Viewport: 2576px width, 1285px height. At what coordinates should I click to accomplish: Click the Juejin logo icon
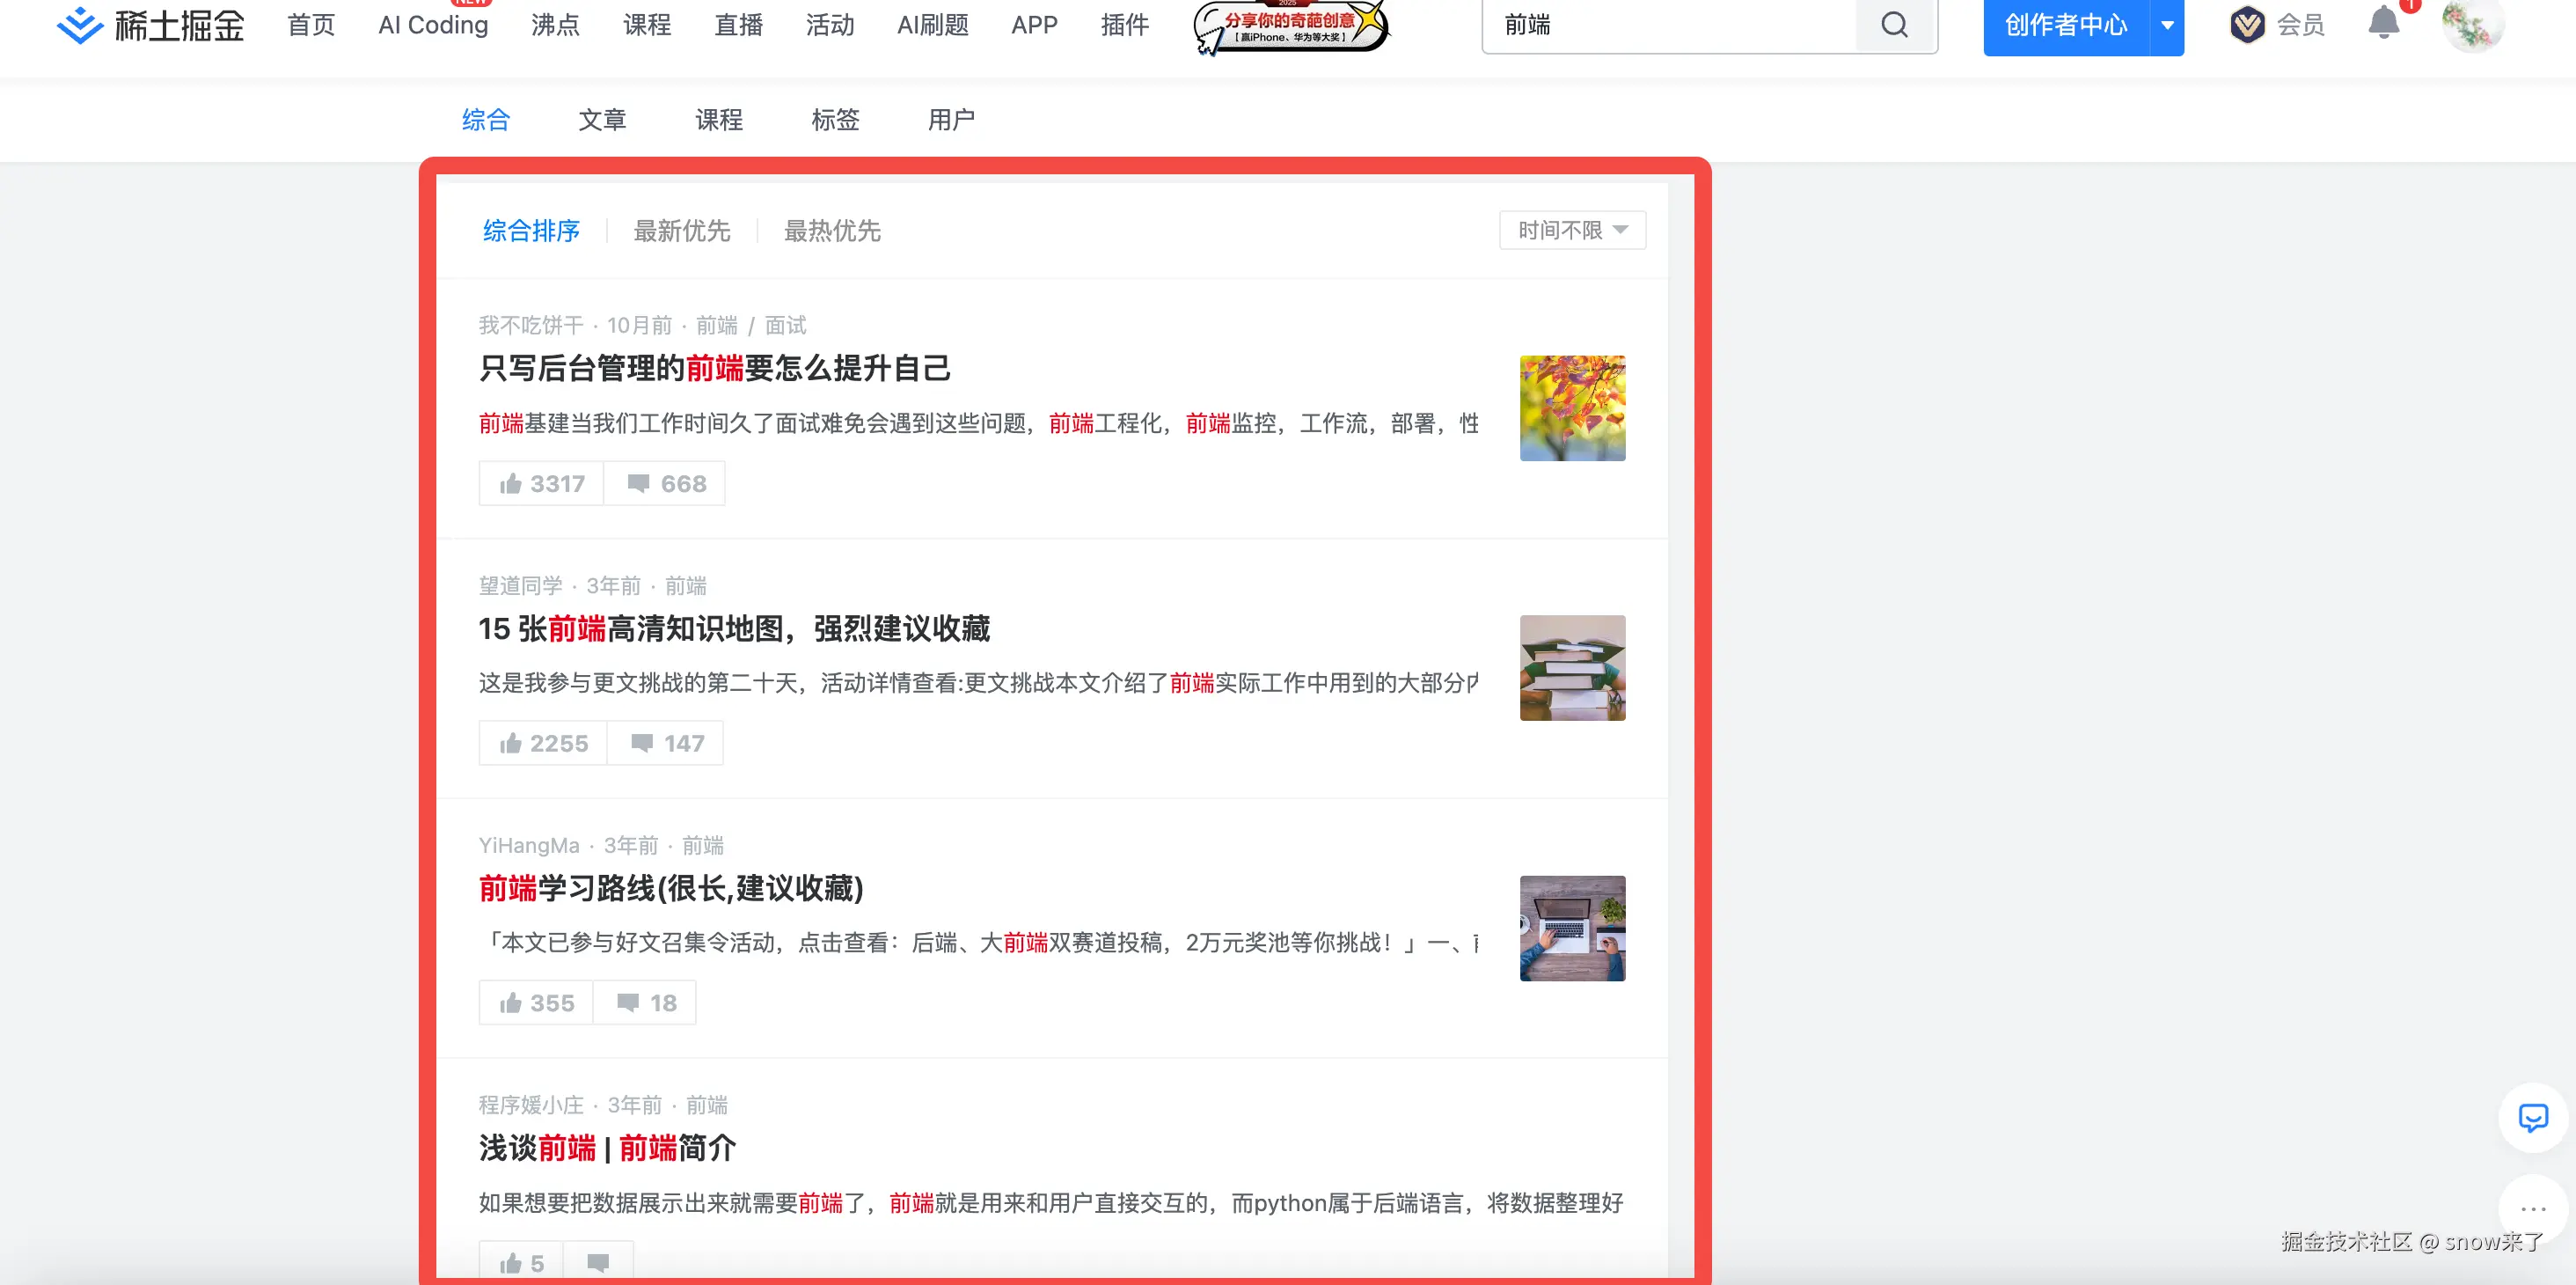(x=79, y=25)
